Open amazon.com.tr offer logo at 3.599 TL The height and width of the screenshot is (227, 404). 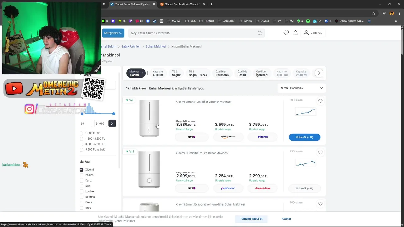point(228,137)
